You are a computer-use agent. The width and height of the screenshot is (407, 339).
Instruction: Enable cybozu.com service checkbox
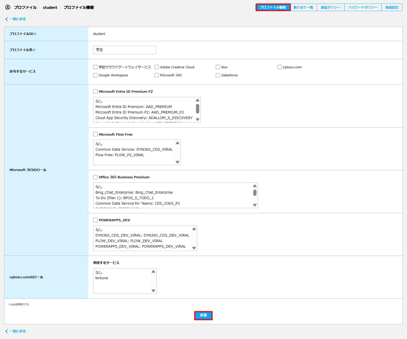click(x=279, y=67)
